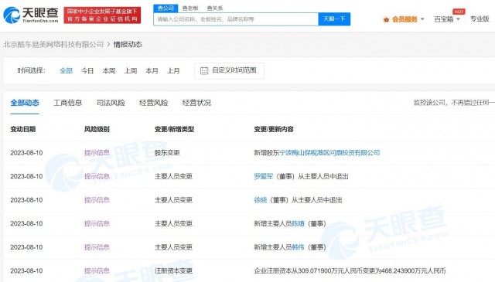Select the 查老板 search tab
Image resolution: width=495 pixels, height=282 pixels.
pos(190,8)
